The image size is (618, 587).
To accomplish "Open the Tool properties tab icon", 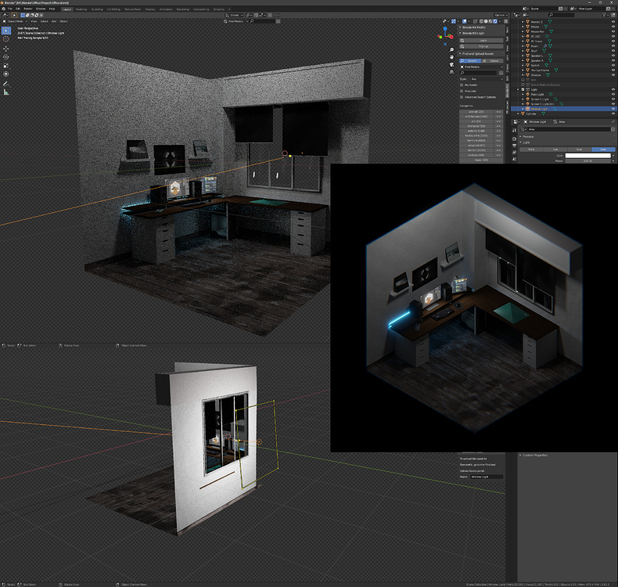I will click(514, 130).
